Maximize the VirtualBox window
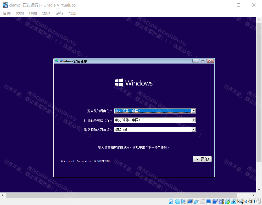This screenshot has width=262, height=205. click(238, 5)
